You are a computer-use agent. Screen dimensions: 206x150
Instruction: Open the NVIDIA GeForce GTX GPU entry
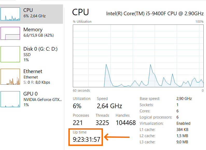click(42, 99)
